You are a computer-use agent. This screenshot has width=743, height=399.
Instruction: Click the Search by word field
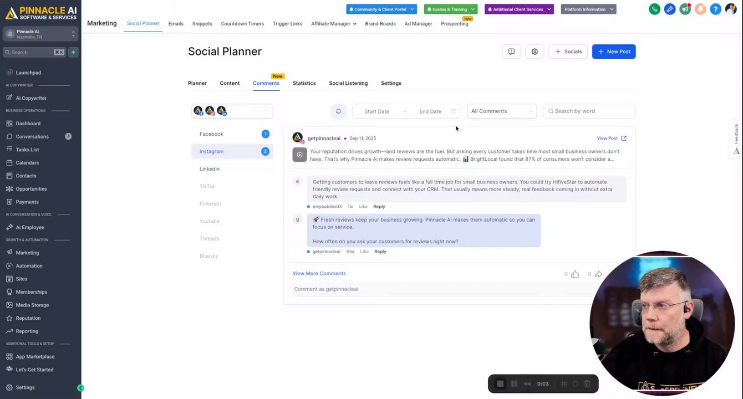pos(589,111)
